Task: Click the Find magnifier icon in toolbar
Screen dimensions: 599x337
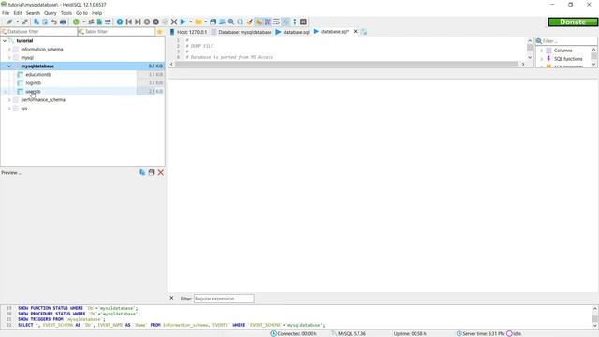Action: [x=231, y=22]
